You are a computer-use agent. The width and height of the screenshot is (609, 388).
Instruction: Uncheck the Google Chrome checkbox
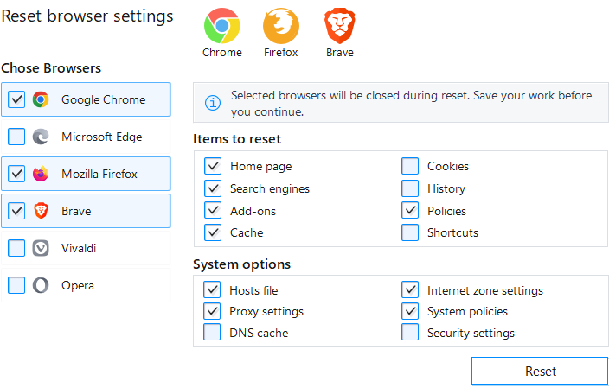(x=16, y=99)
